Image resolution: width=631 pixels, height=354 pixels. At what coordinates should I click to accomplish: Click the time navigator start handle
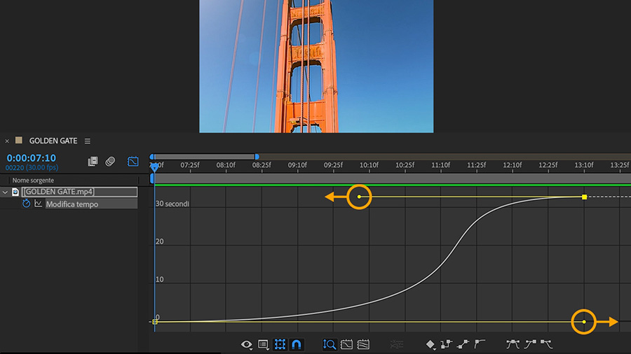click(151, 157)
